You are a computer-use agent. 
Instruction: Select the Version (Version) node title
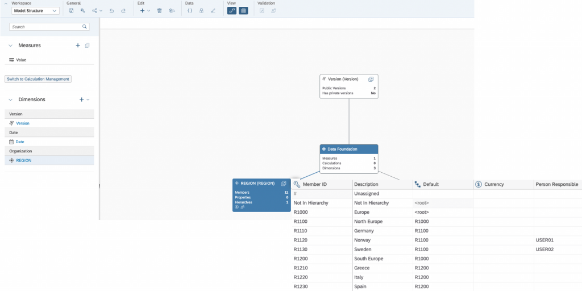click(343, 79)
